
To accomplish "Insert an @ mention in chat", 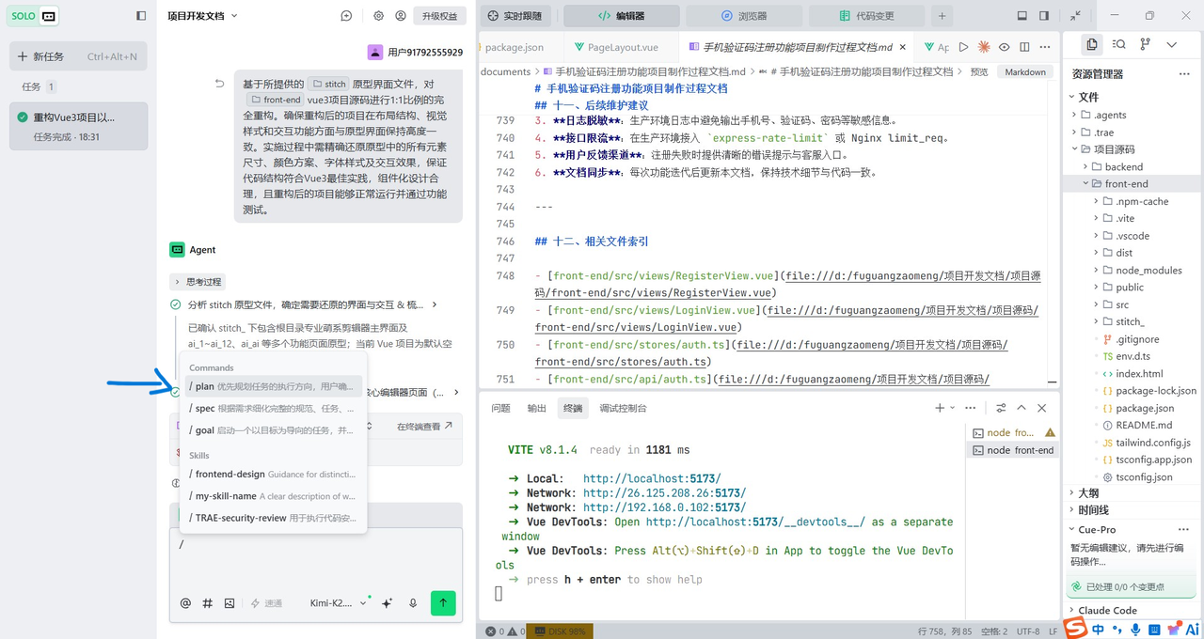I will pyautogui.click(x=185, y=603).
